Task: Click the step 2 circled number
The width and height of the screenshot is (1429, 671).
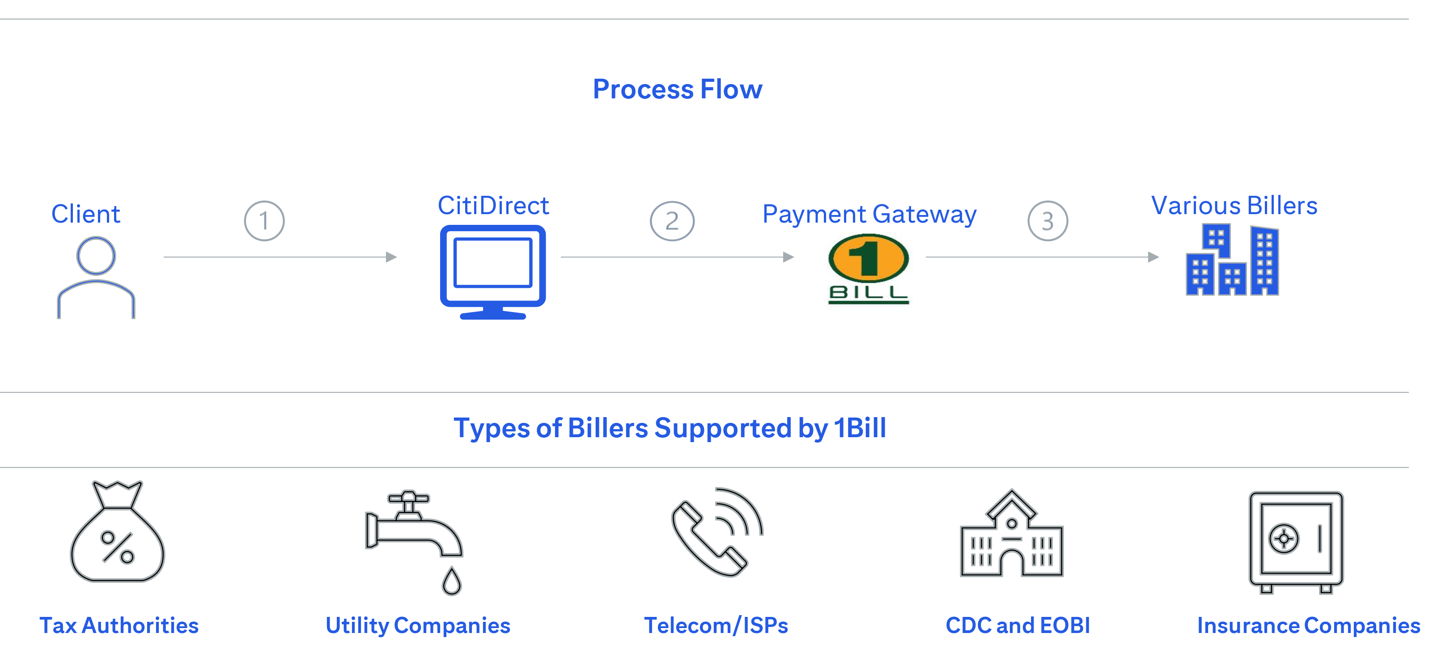Action: tap(672, 221)
